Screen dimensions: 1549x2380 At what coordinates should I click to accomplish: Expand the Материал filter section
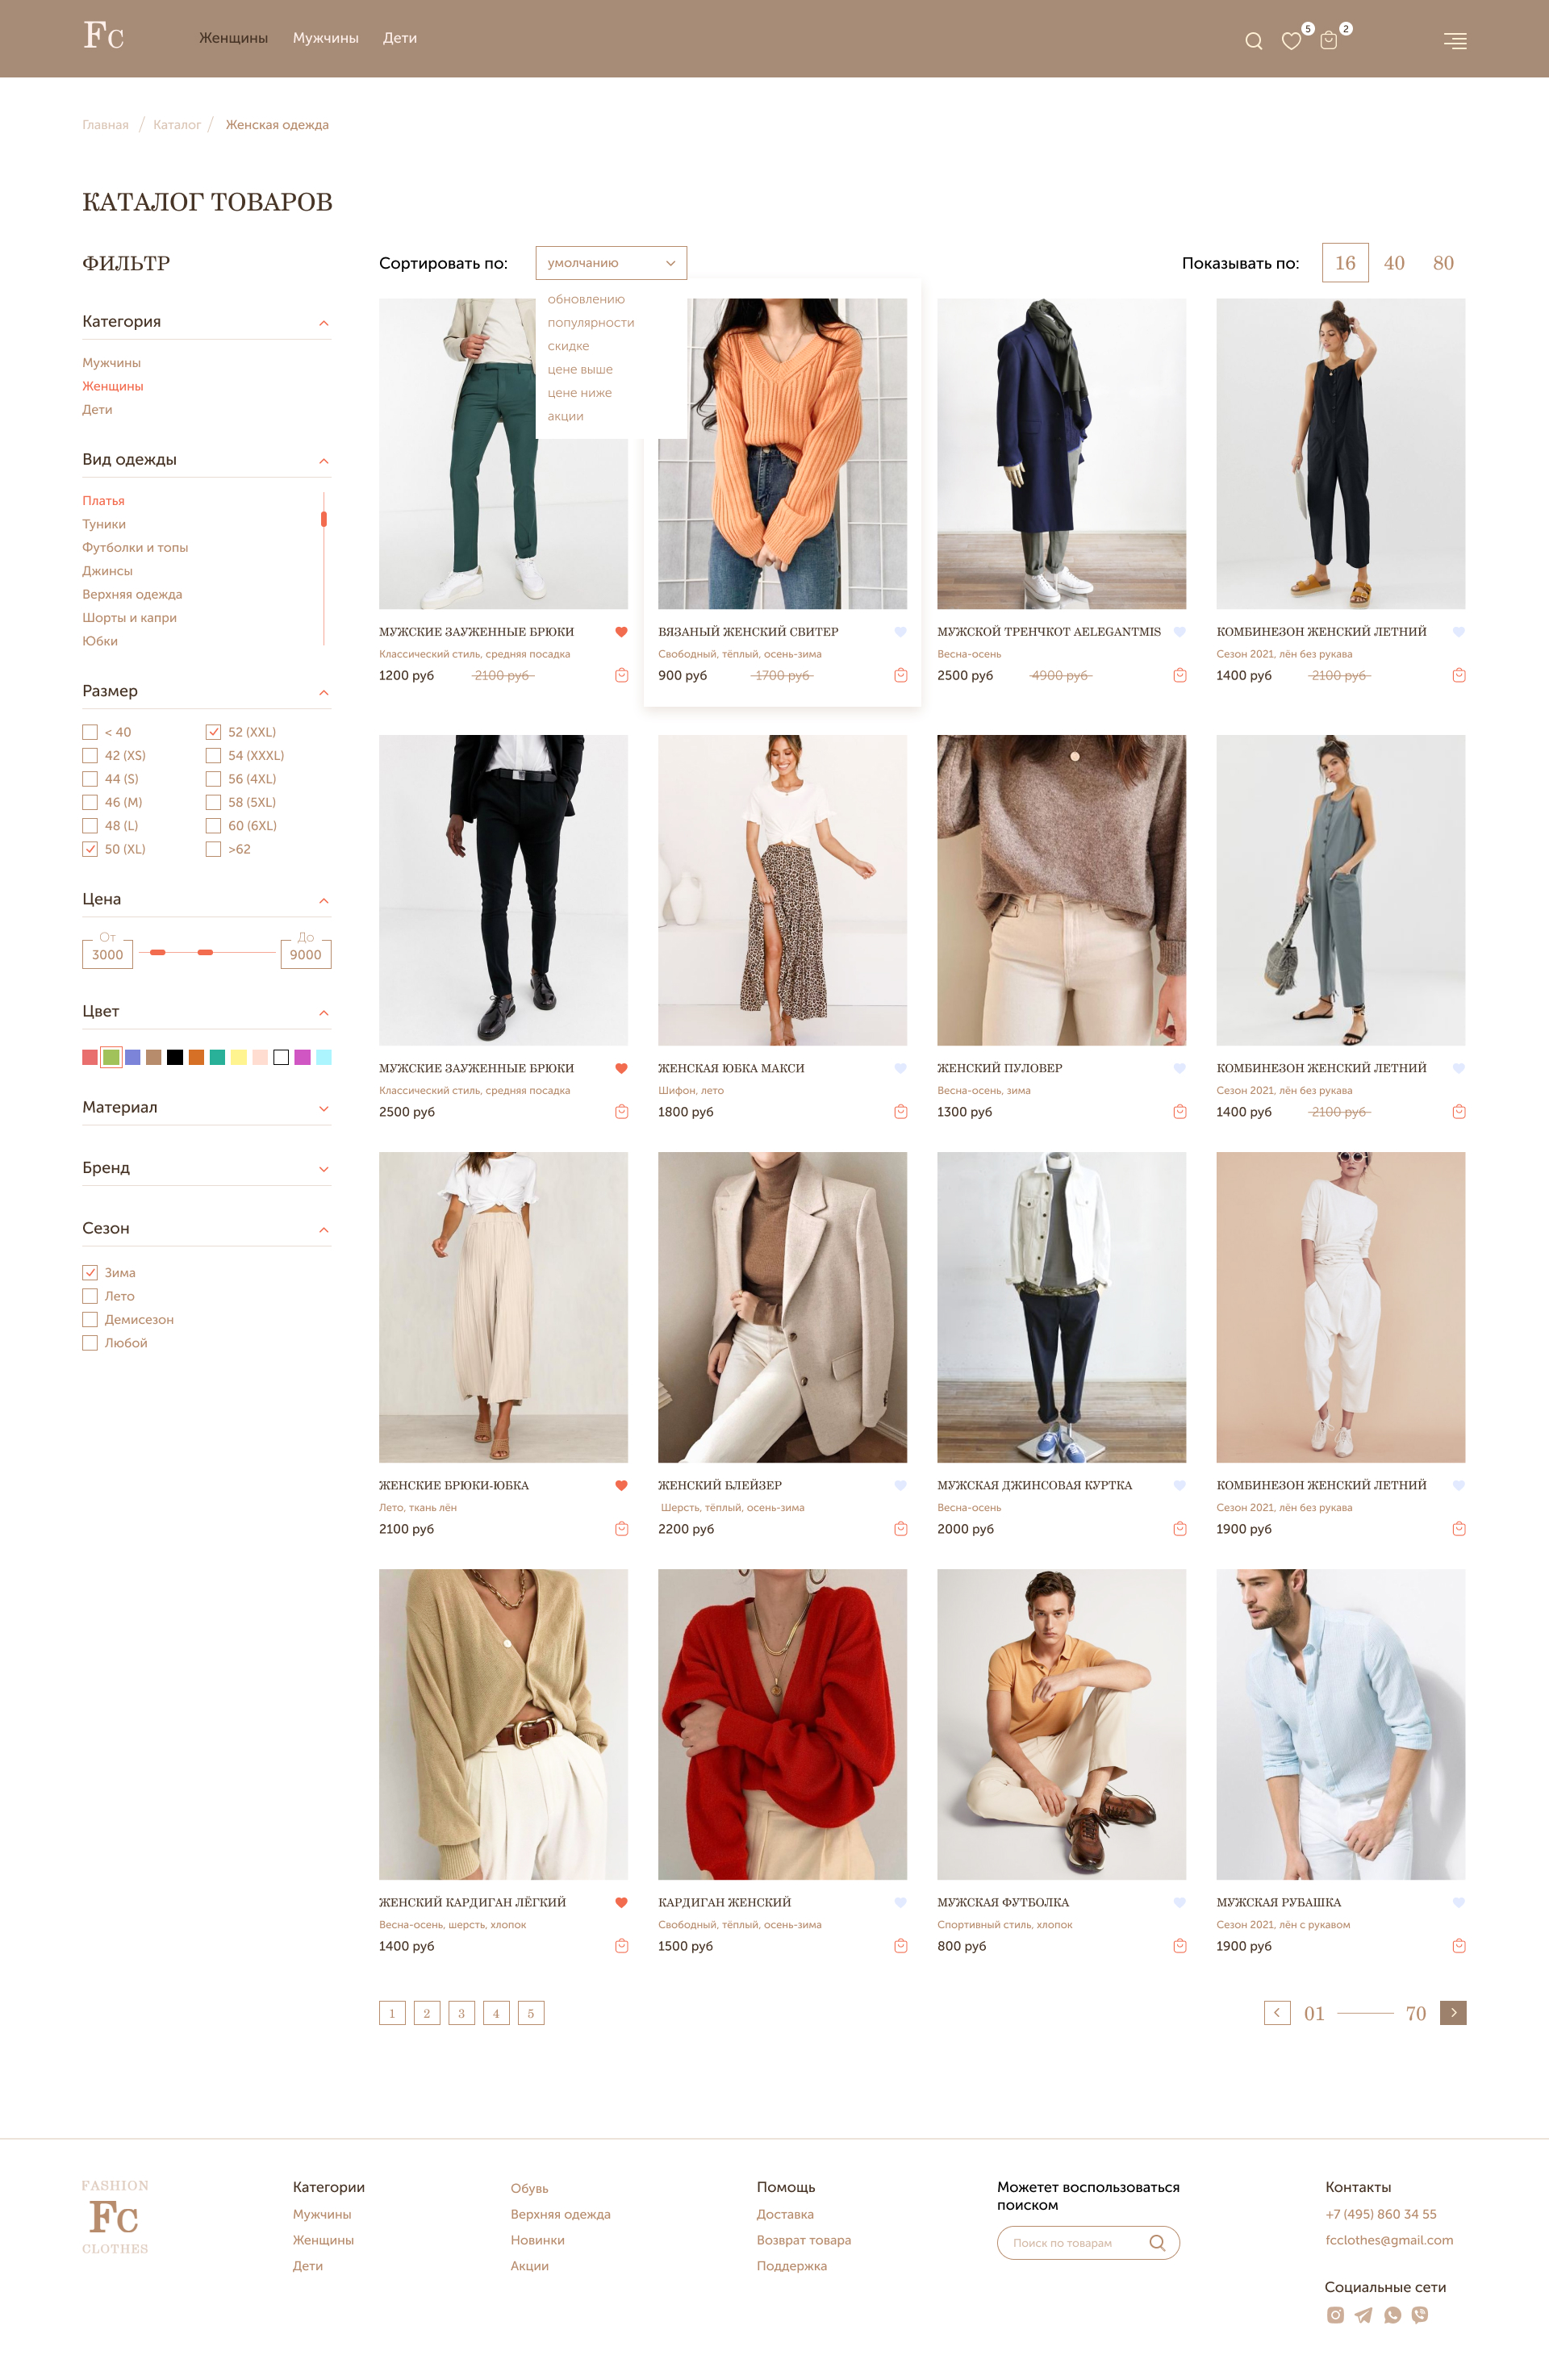click(x=323, y=1108)
